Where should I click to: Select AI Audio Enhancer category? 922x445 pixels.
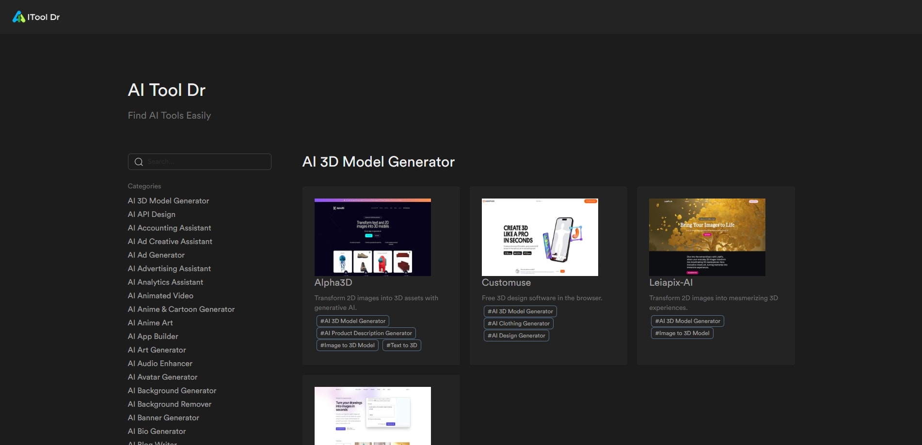point(160,363)
